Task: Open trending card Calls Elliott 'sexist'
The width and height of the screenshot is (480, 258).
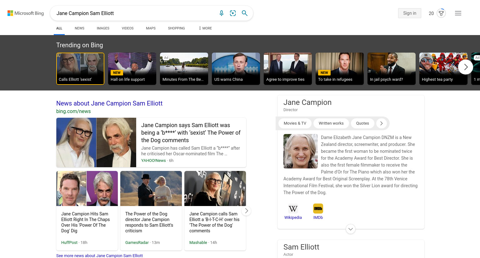Action: click(80, 69)
